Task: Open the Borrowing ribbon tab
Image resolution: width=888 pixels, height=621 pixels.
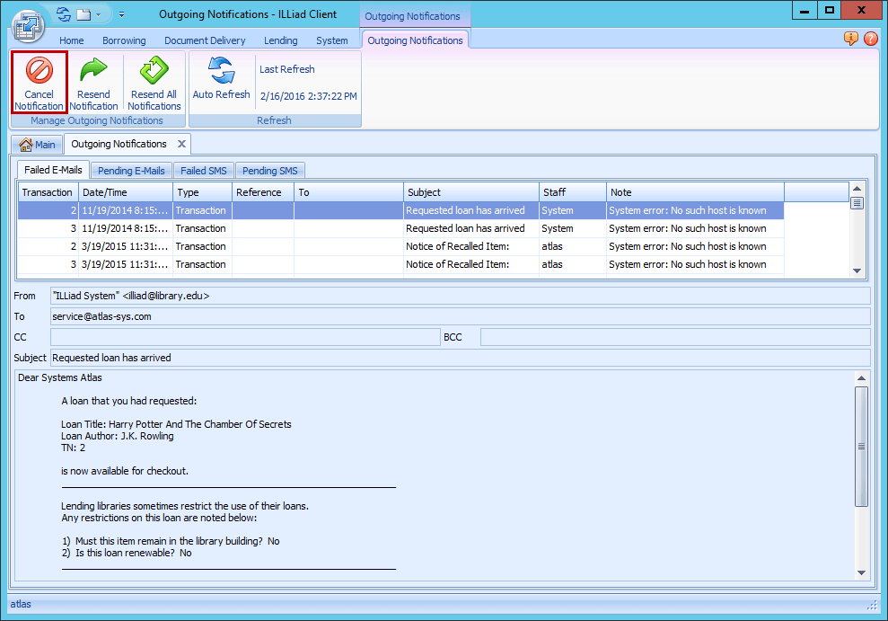Action: 124,40
